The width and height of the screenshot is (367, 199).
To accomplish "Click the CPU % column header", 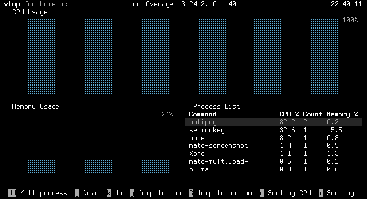I will [289, 114].
